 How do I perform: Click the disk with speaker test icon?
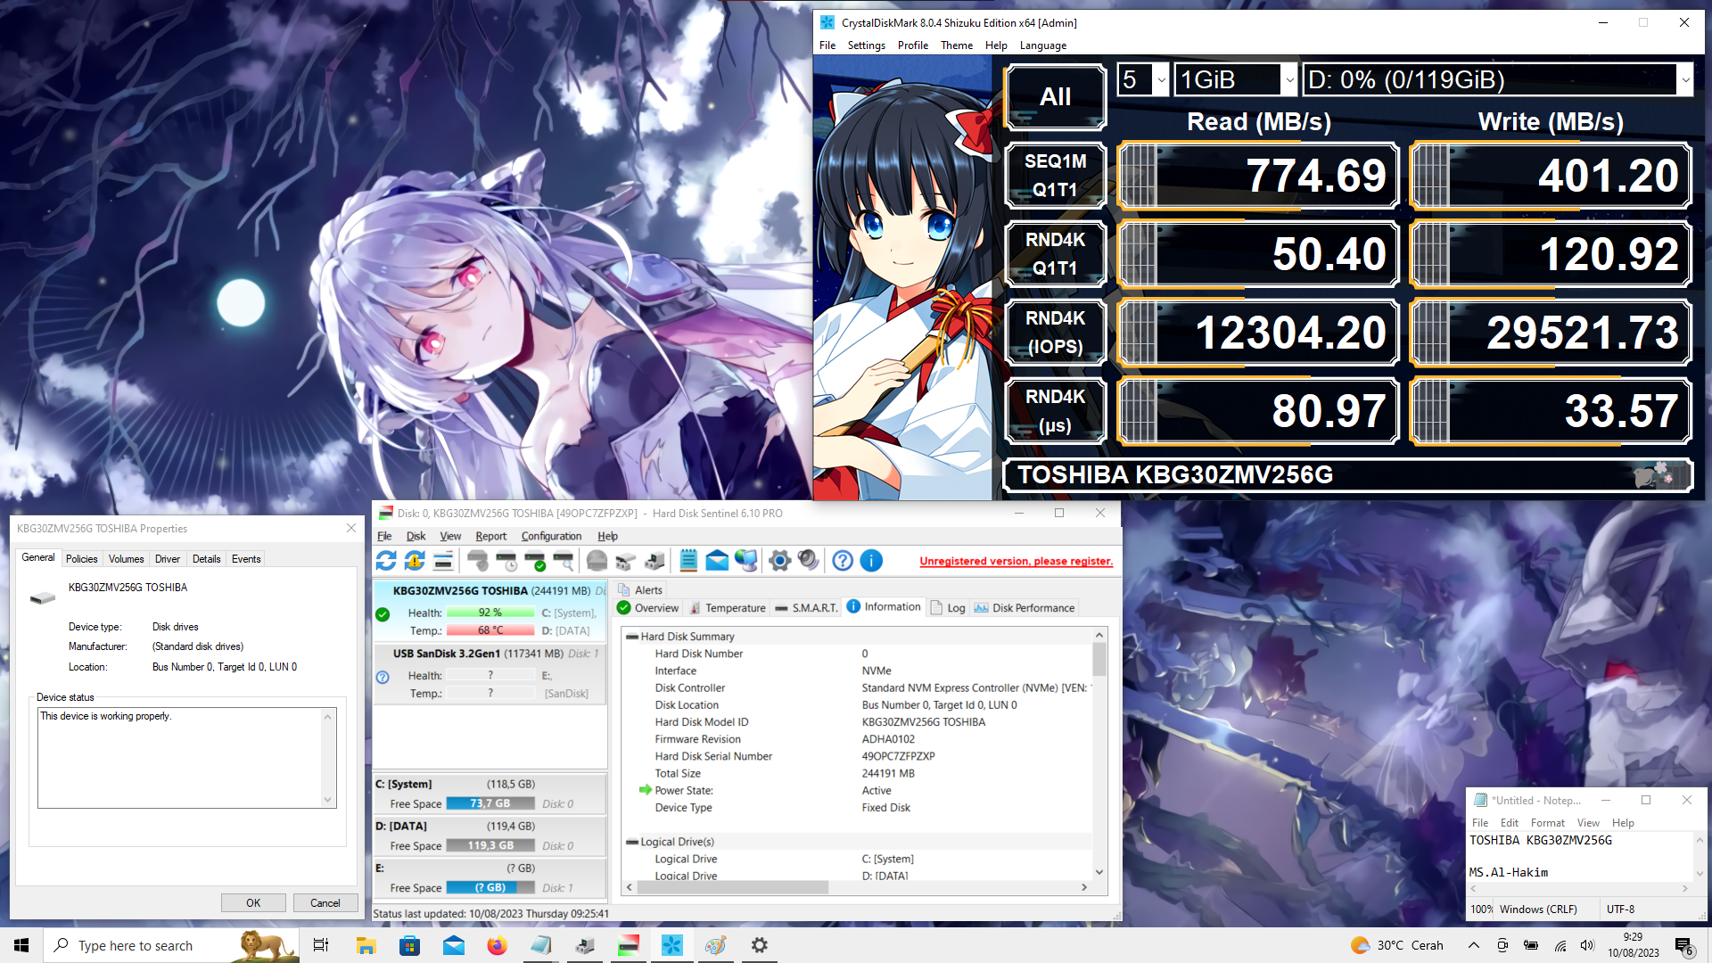(654, 561)
